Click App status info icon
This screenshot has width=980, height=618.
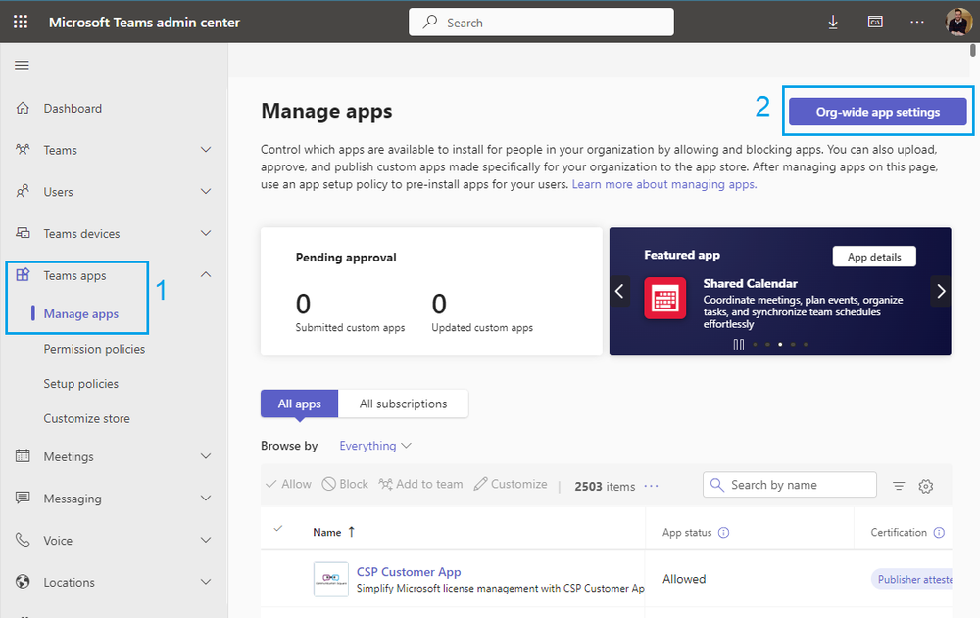724,533
